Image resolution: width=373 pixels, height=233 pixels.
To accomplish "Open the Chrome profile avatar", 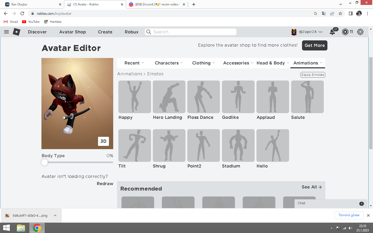I will tap(359, 13).
